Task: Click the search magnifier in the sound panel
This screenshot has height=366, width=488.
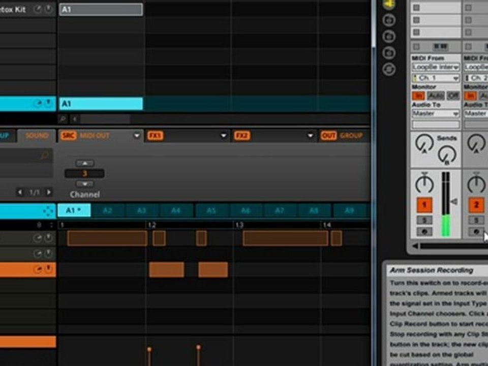Action: click(45, 156)
